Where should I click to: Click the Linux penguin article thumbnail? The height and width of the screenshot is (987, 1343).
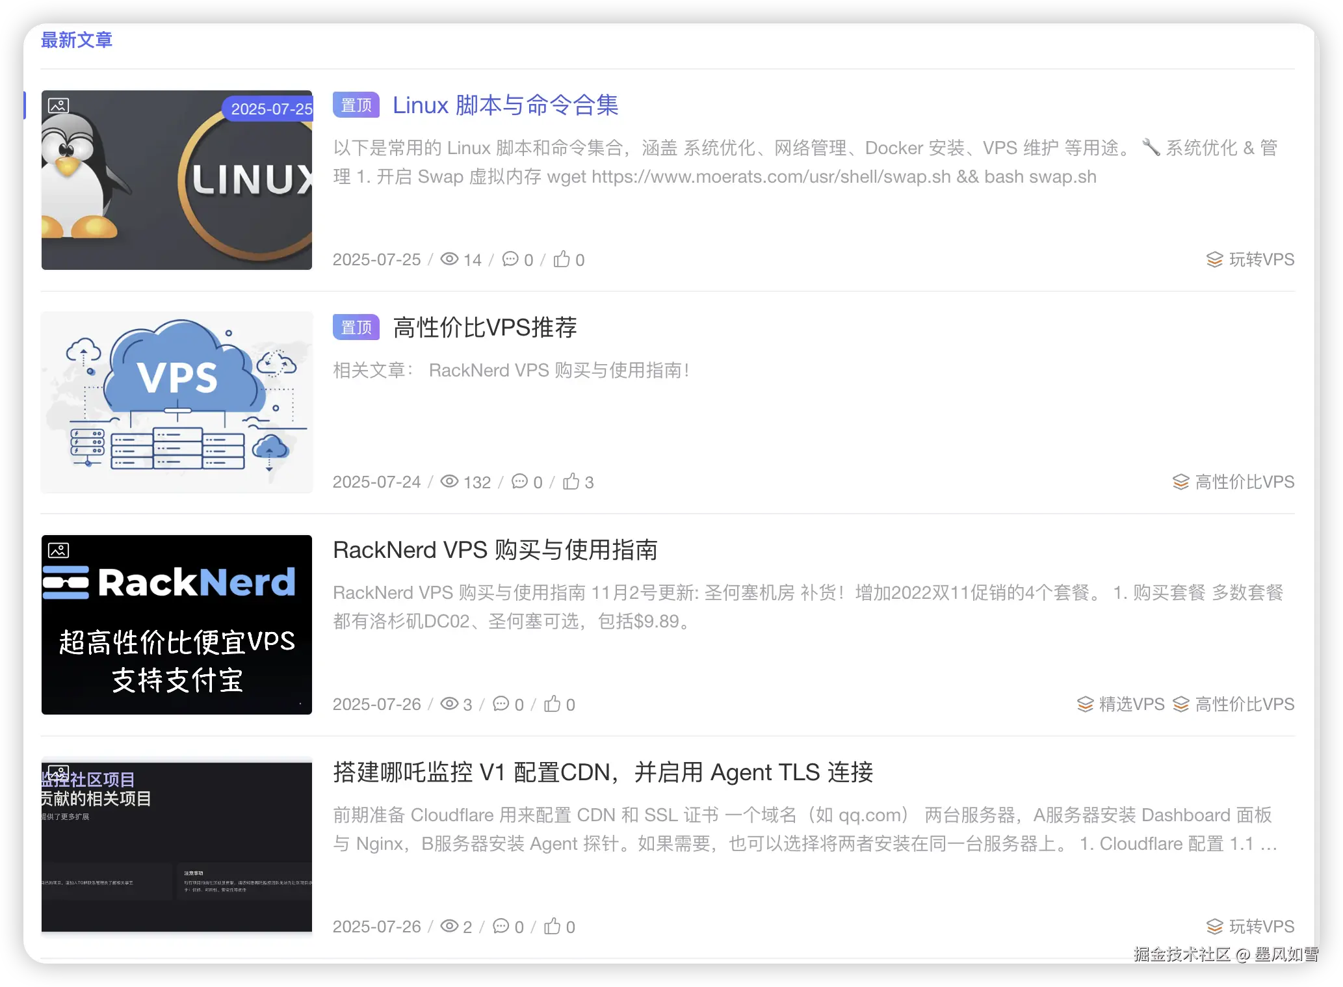click(x=177, y=180)
